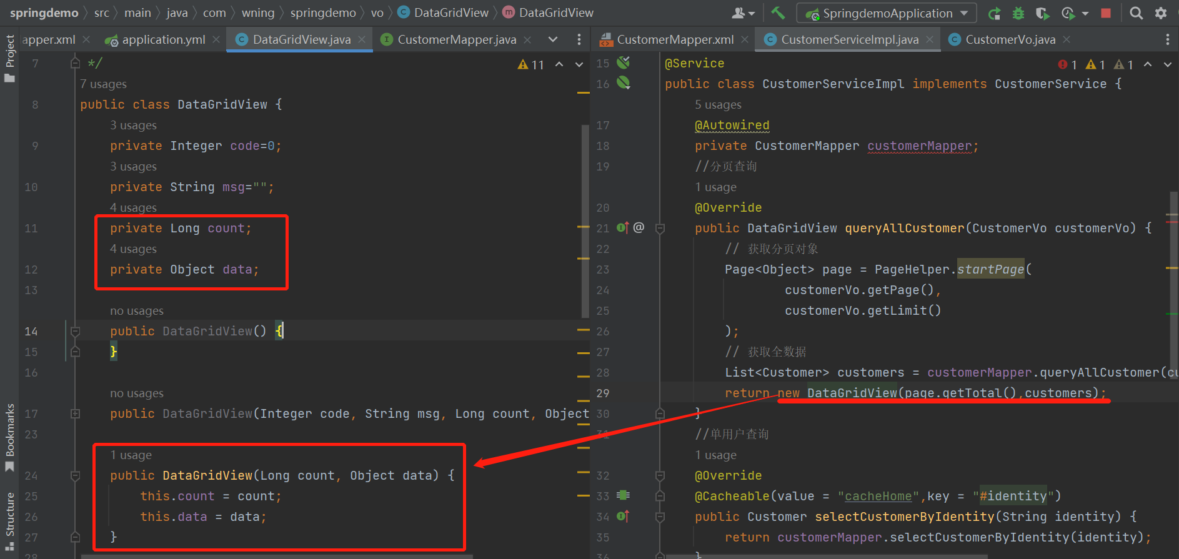Viewport: 1179px width, 559px height.
Task: Click the springdemo root breadcrumb
Action: (44, 12)
